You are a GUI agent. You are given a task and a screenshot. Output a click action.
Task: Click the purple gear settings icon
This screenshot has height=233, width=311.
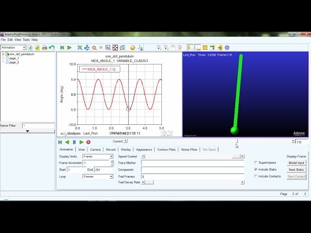[227, 48]
